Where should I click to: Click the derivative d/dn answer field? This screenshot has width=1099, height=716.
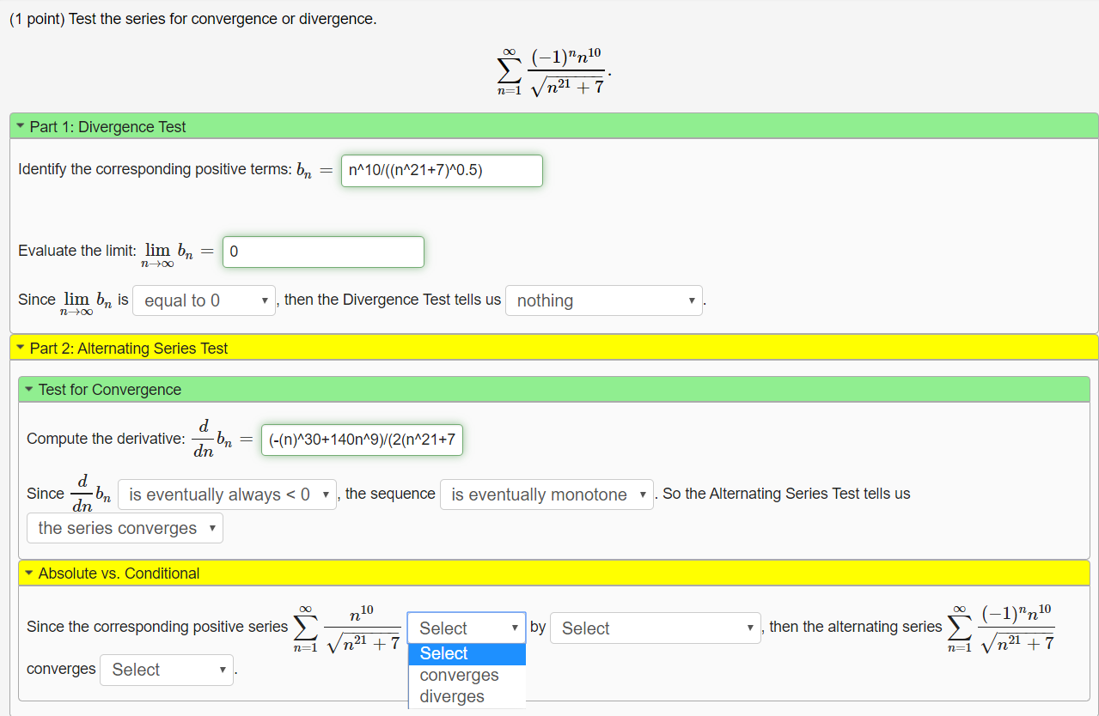tap(362, 439)
